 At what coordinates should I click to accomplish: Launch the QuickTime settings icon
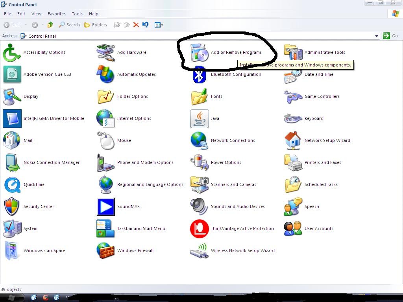[x=12, y=184]
